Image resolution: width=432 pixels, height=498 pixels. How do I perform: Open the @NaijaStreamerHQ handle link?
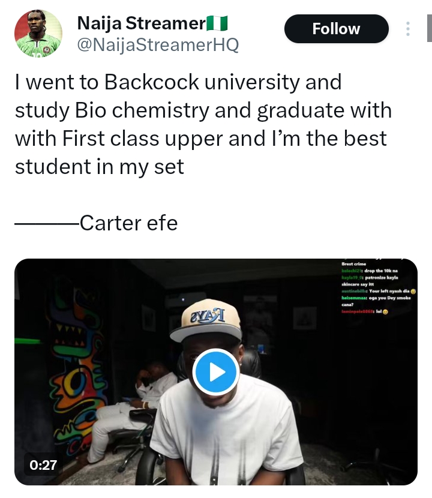[158, 45]
